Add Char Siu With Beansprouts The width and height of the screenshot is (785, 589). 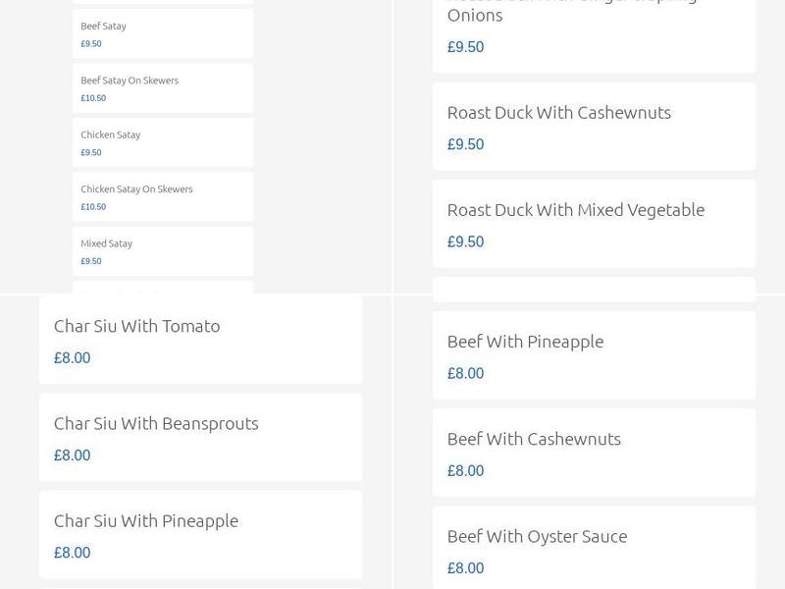pos(156,423)
